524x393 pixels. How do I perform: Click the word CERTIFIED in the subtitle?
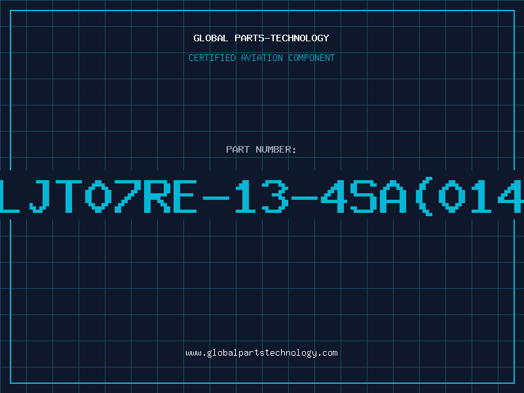pos(212,58)
